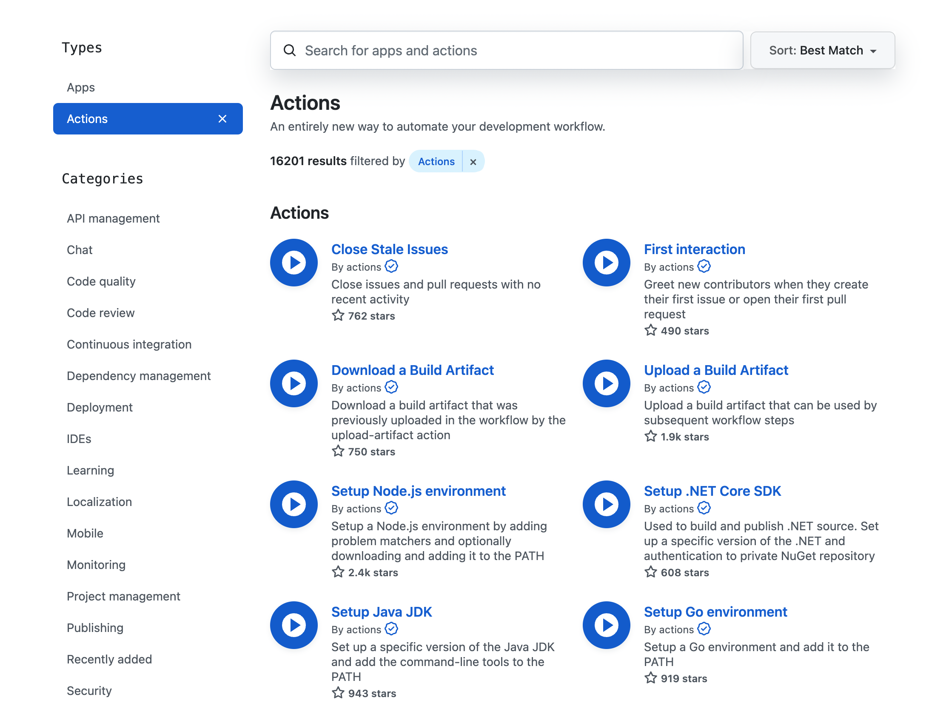This screenshot has width=929, height=709.
Task: Clear the Actions type selection in the sidebar
Action: pyautogui.click(x=222, y=119)
